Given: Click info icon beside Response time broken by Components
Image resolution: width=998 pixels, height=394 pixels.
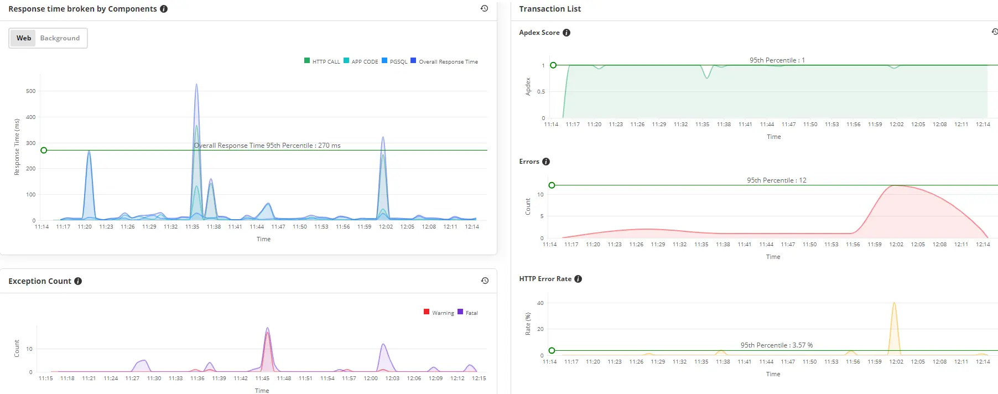Looking at the screenshot, I should coord(164,9).
